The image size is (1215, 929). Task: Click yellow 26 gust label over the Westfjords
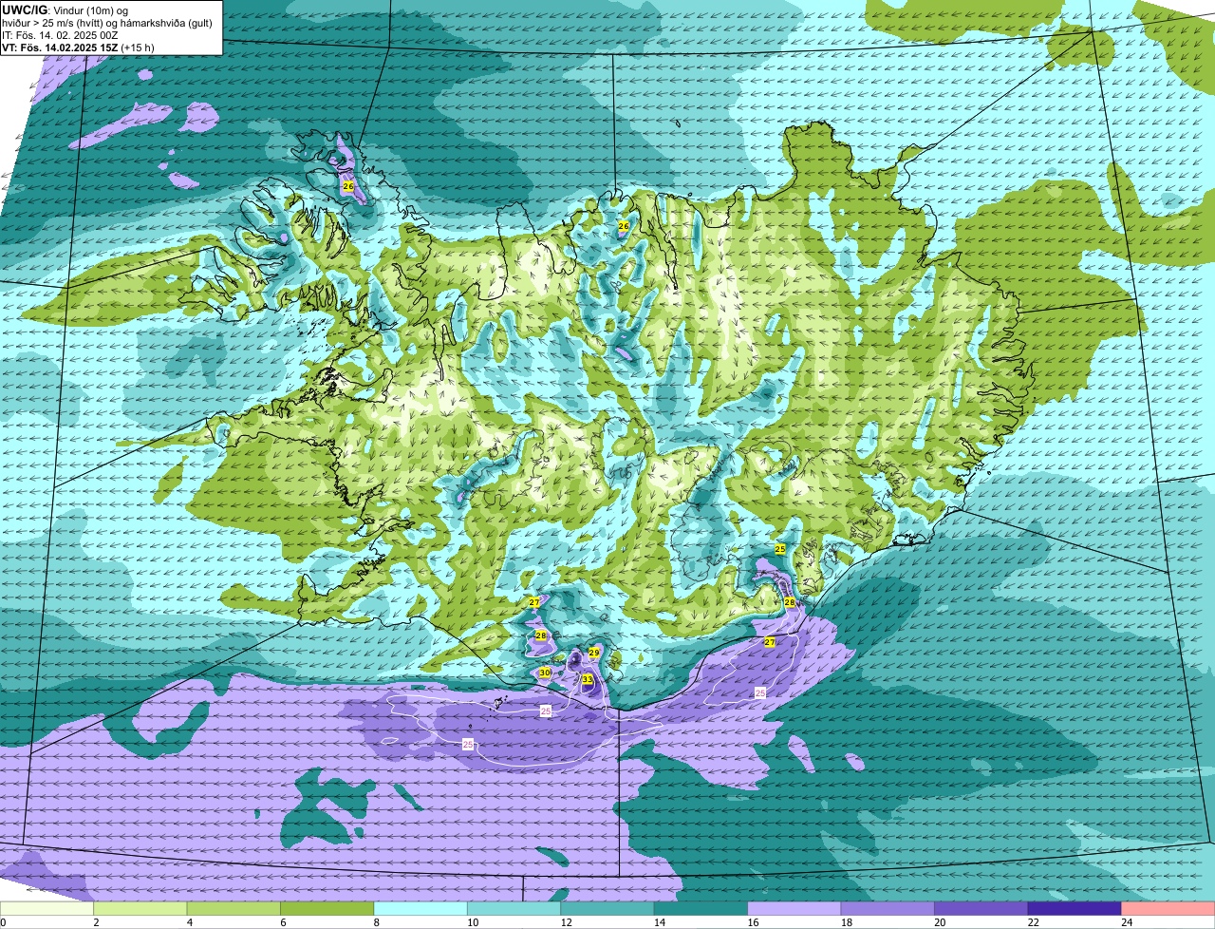(348, 187)
